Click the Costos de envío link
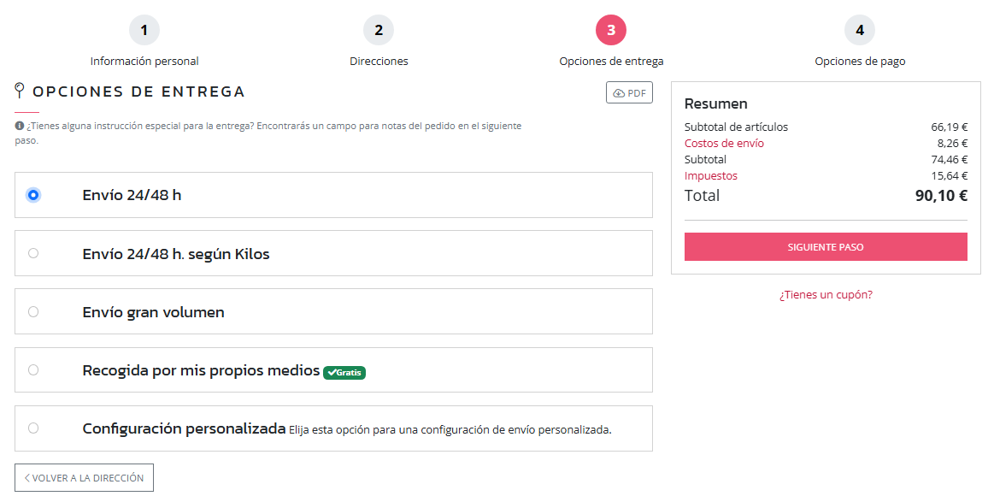The width and height of the screenshot is (994, 502). tap(724, 144)
